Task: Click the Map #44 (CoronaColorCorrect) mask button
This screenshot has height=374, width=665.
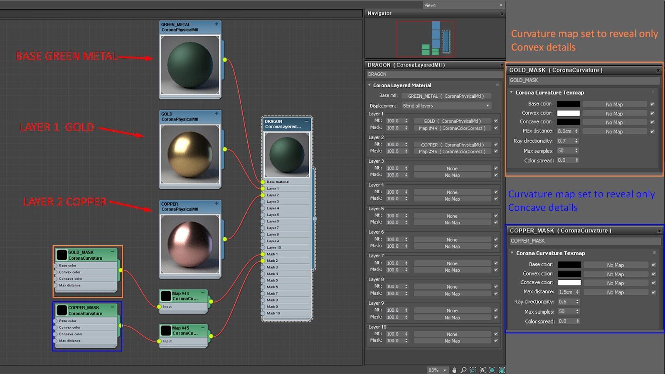Action: tap(453, 128)
